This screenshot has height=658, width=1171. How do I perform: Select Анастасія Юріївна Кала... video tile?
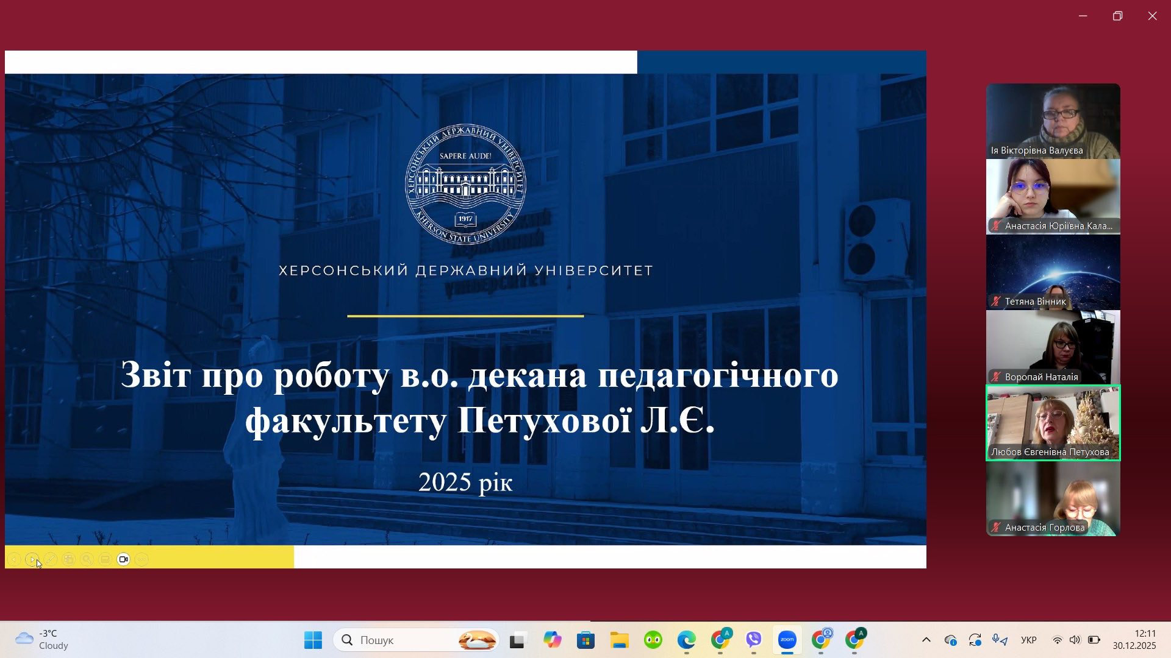point(1053,197)
